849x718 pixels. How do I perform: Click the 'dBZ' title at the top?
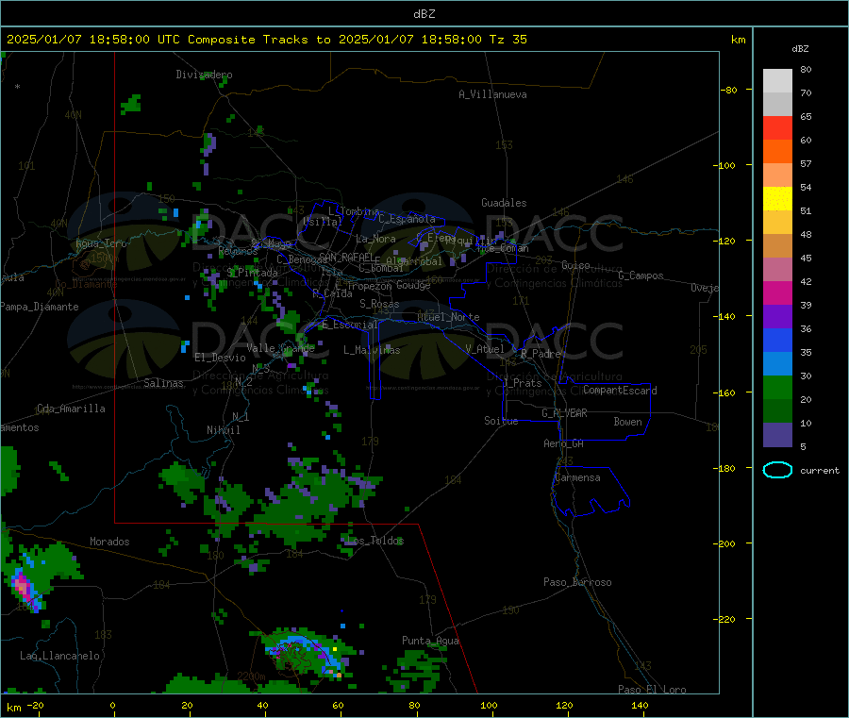[x=424, y=13]
